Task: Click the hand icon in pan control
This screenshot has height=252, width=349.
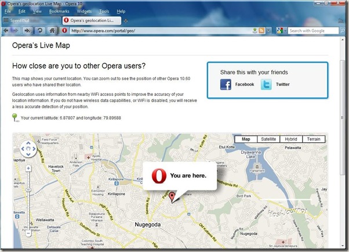Action: tap(28, 149)
